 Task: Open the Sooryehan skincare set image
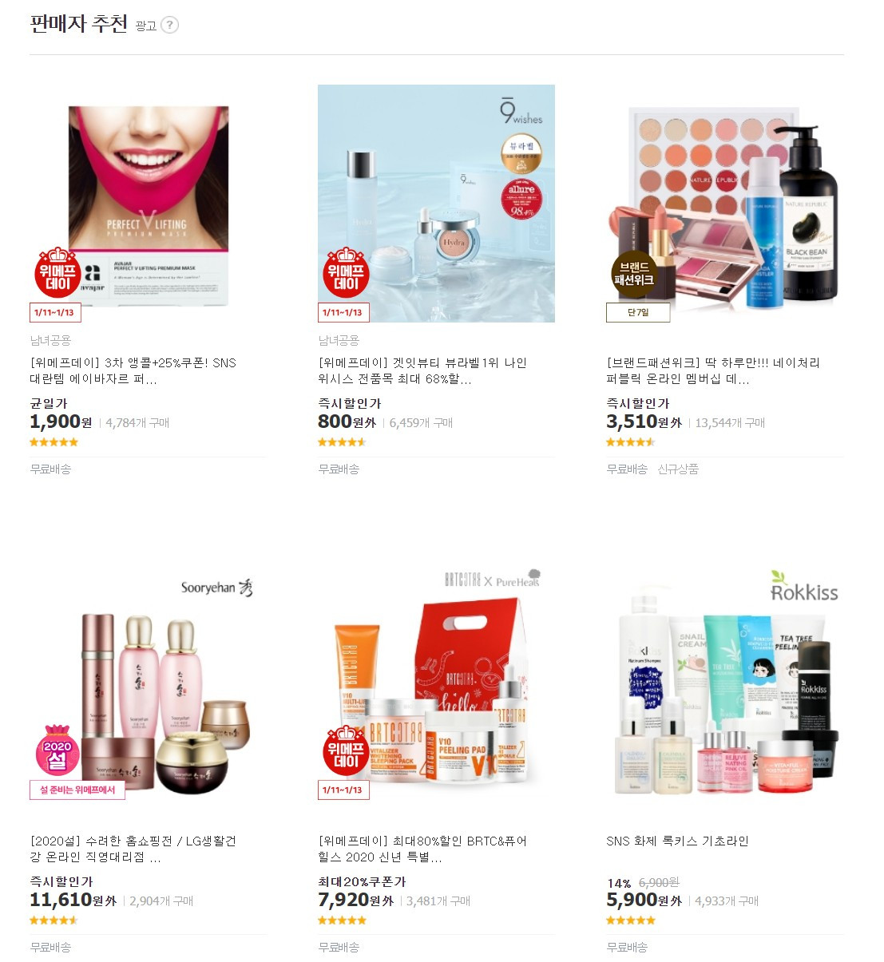tap(149, 682)
